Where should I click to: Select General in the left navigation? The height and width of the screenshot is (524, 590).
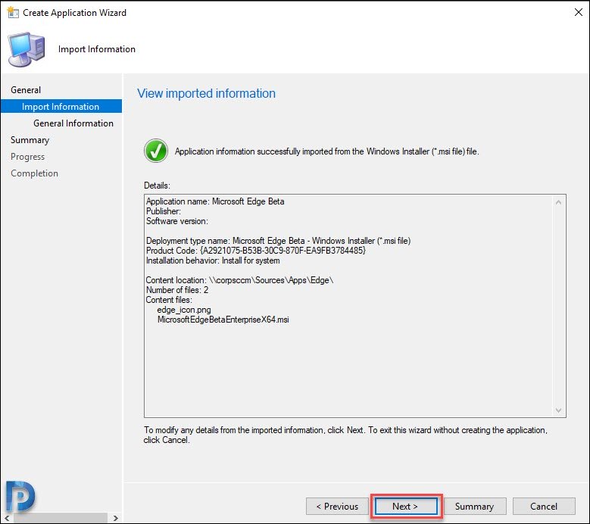(x=26, y=90)
